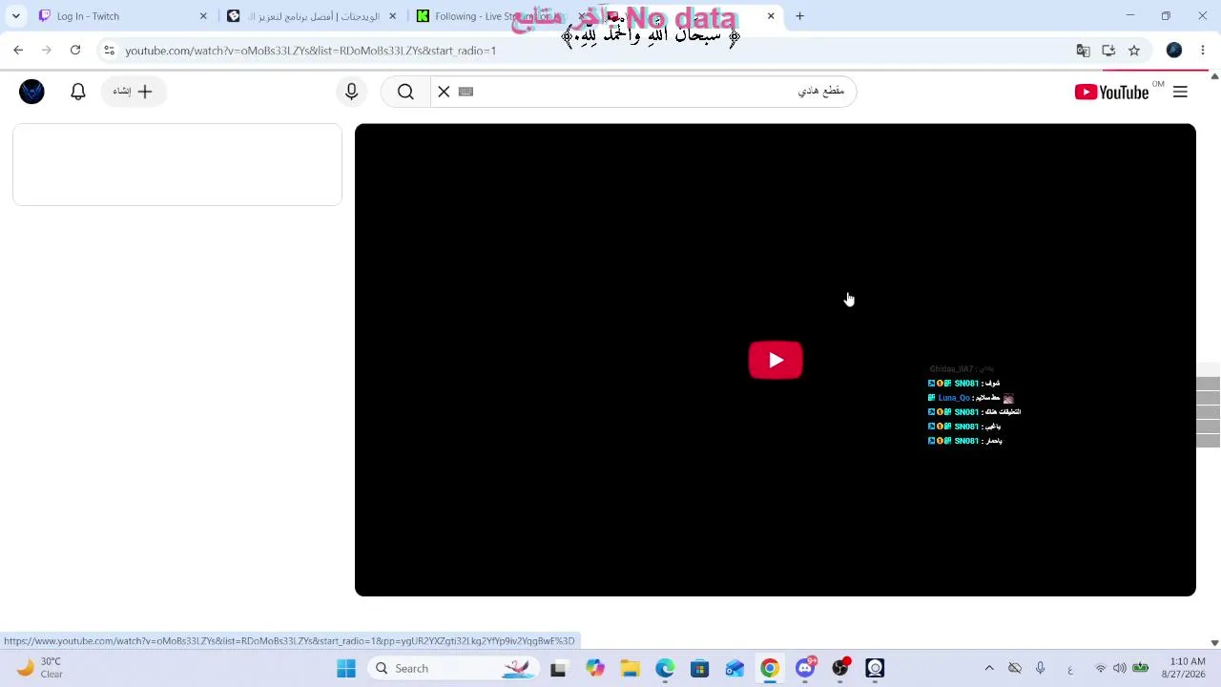Start voice search with the microphone icon

pos(351,92)
